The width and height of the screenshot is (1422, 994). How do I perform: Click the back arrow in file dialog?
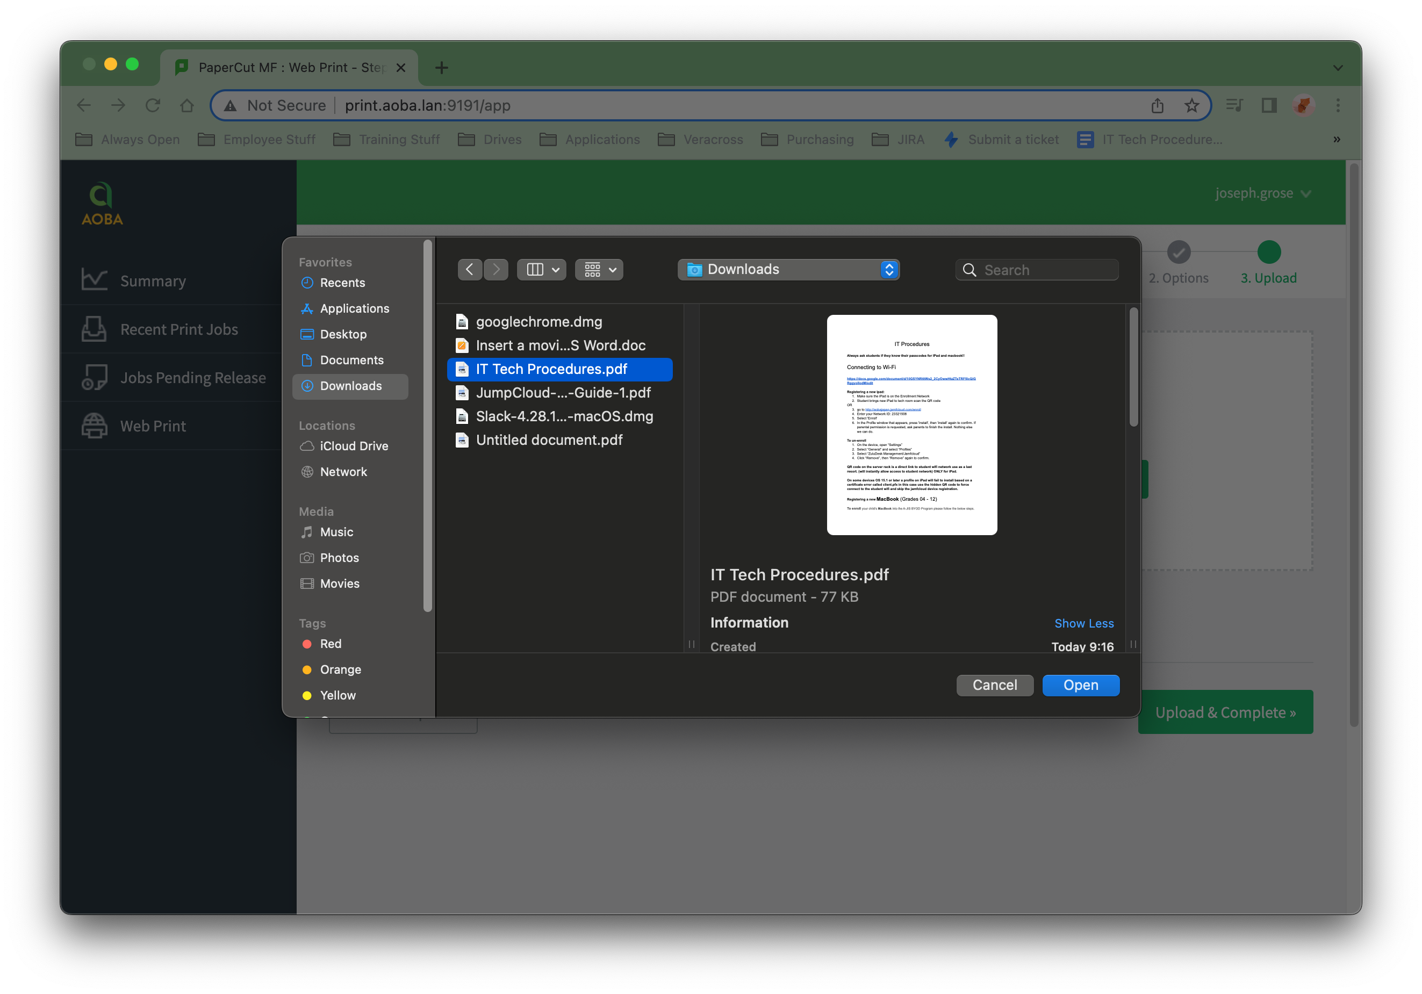pos(470,269)
